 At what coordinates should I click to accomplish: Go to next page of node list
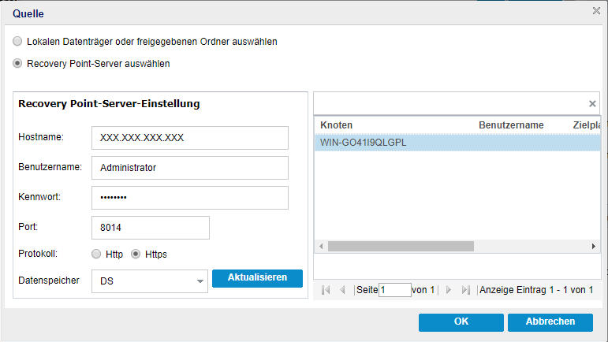click(449, 290)
